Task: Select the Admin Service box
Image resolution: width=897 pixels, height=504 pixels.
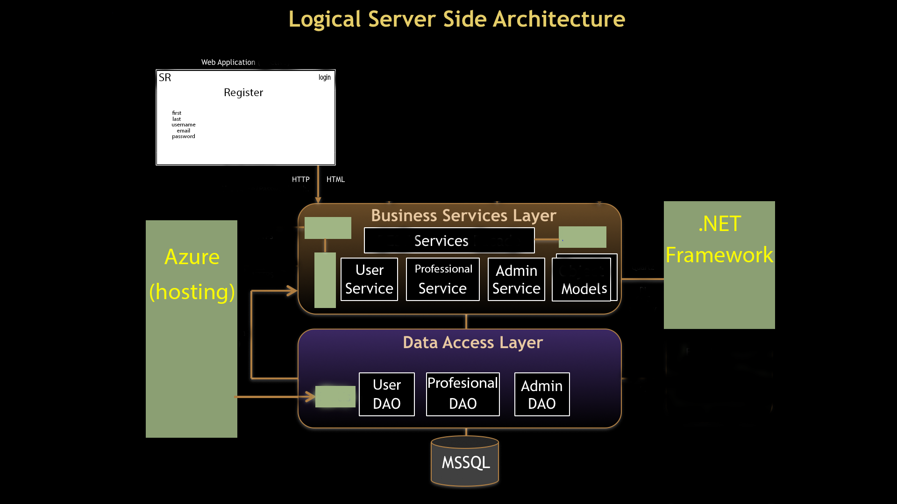Action: pyautogui.click(x=516, y=279)
